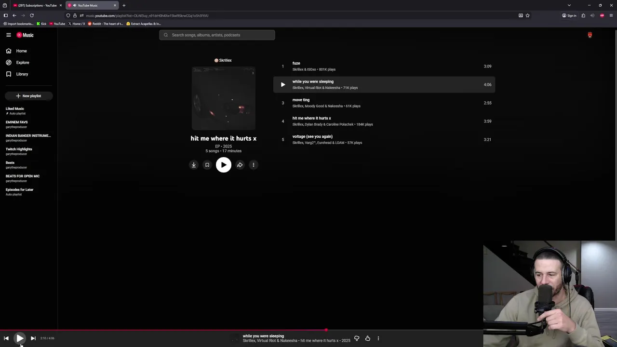Click now playing title in player bar
This screenshot has height=347, width=617.
pyautogui.click(x=263, y=336)
